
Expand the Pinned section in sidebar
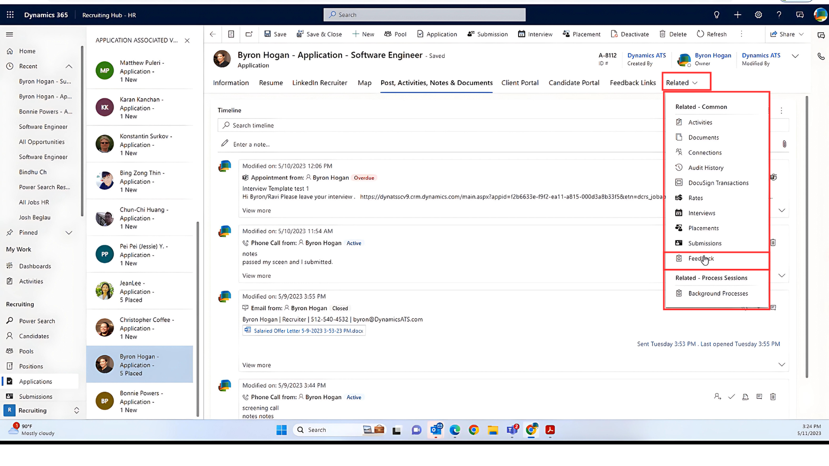69,233
